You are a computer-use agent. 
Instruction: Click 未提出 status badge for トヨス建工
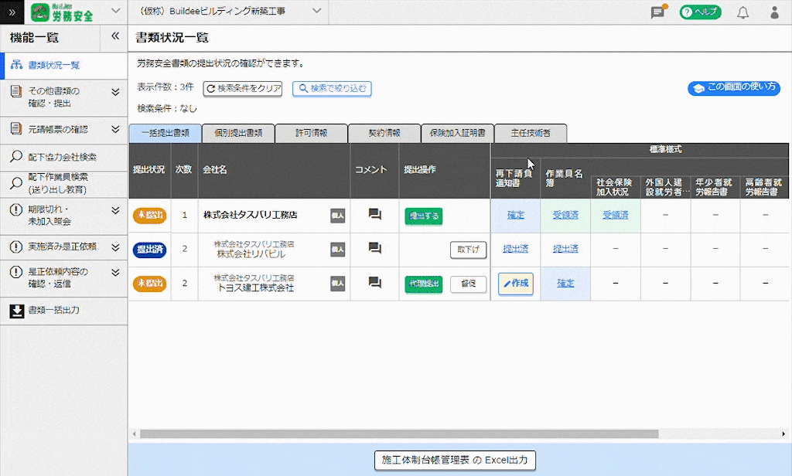(149, 284)
